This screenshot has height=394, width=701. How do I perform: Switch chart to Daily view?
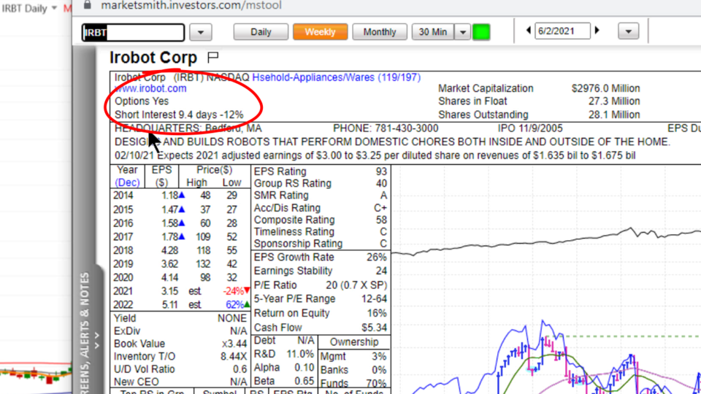(261, 32)
